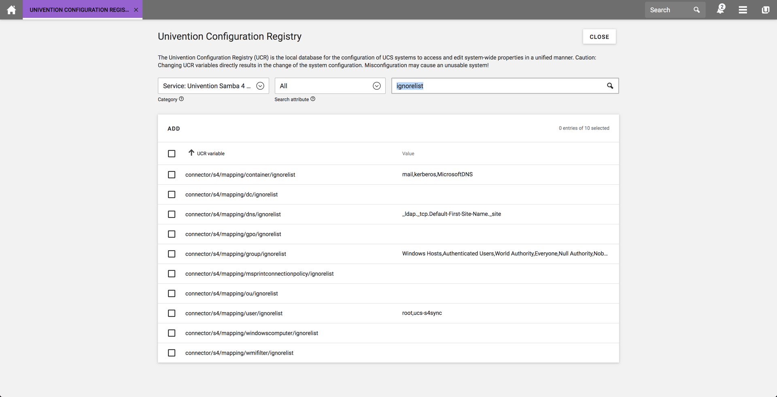Open connector/s4/mapping/windowscomputer/ignorelist

pyautogui.click(x=252, y=333)
